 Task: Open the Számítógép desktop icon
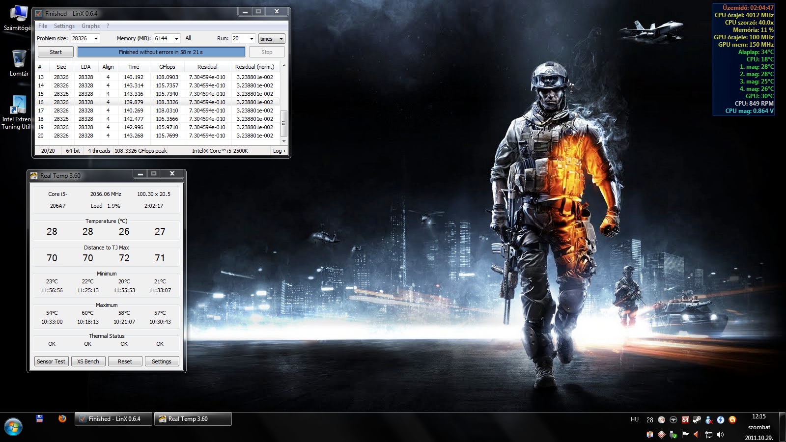pos(18,18)
